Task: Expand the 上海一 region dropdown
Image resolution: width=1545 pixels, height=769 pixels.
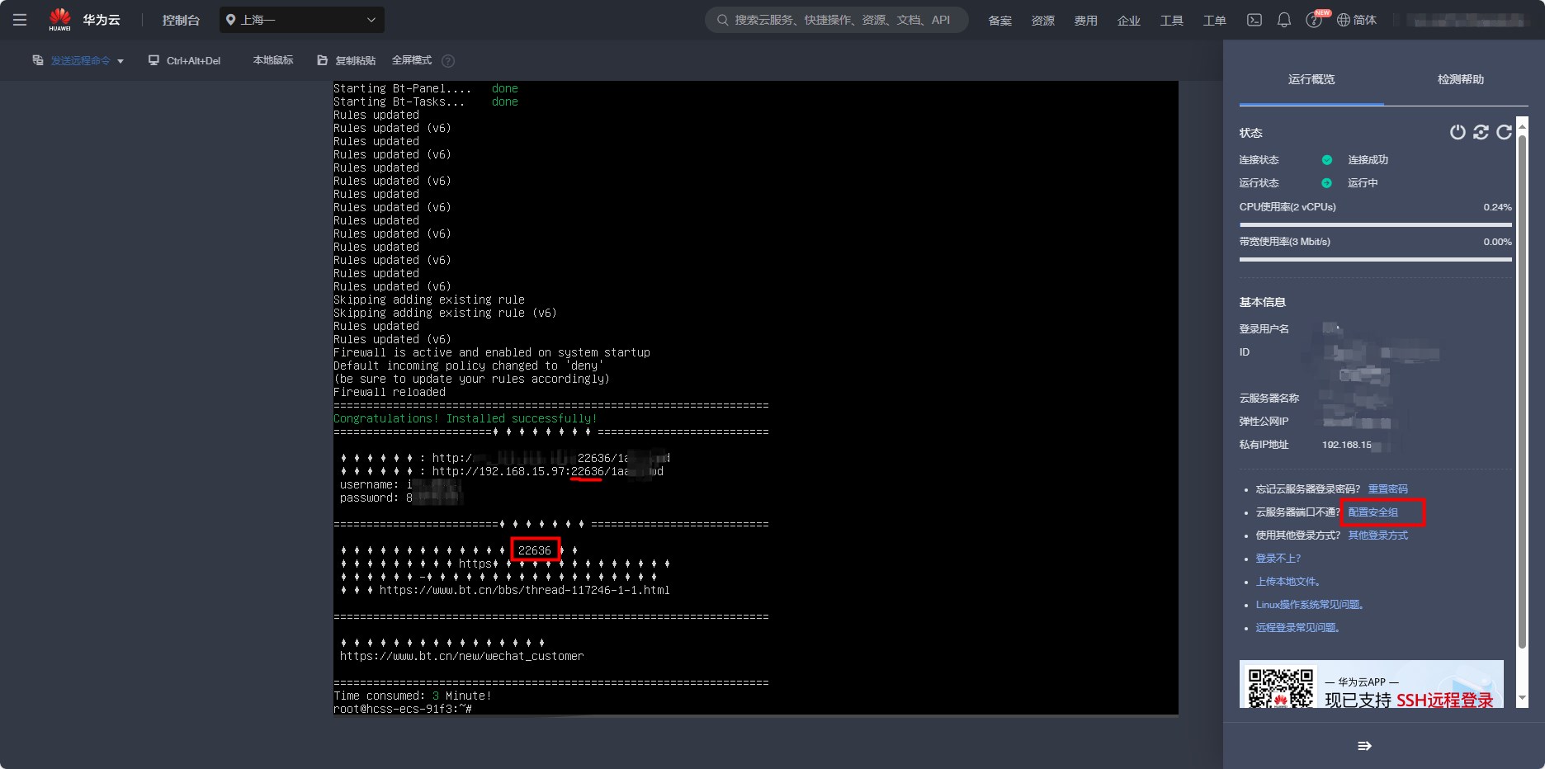Action: tap(302, 20)
